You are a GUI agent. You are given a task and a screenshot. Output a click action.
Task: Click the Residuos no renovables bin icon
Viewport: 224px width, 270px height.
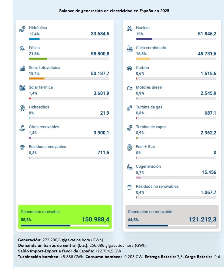pos(129,187)
